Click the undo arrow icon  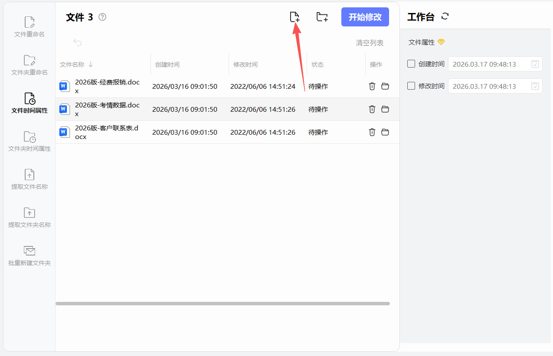[78, 42]
